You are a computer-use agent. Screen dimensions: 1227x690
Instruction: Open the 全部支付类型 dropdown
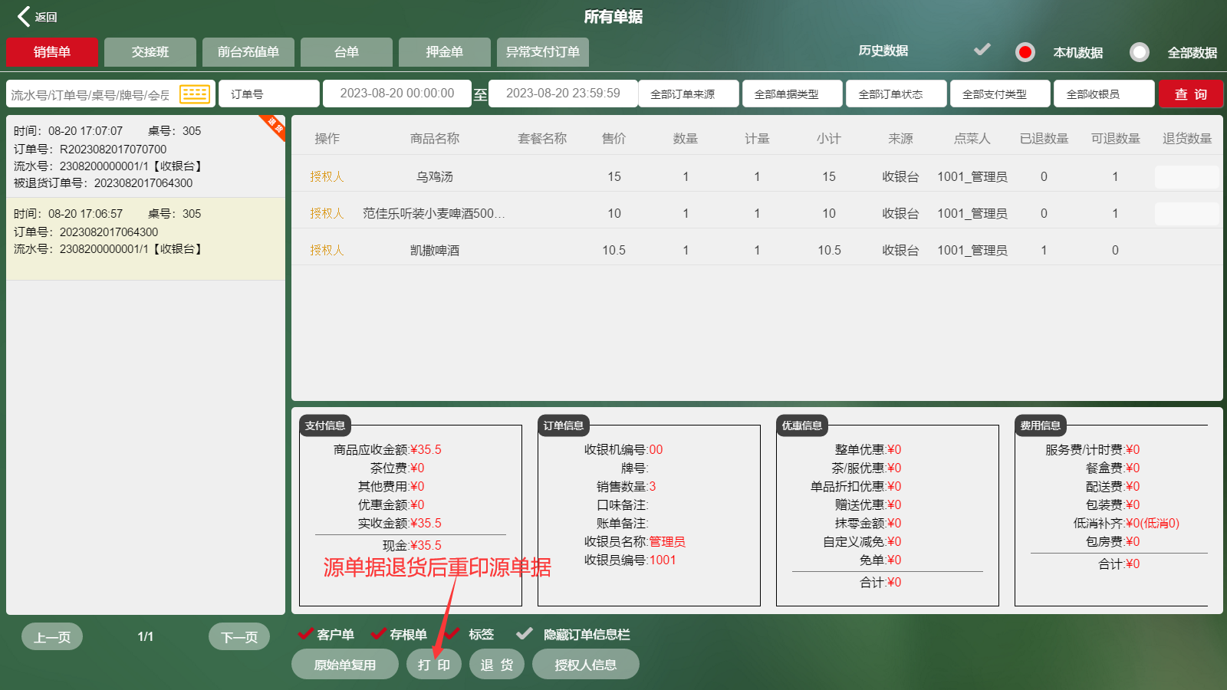click(1000, 94)
